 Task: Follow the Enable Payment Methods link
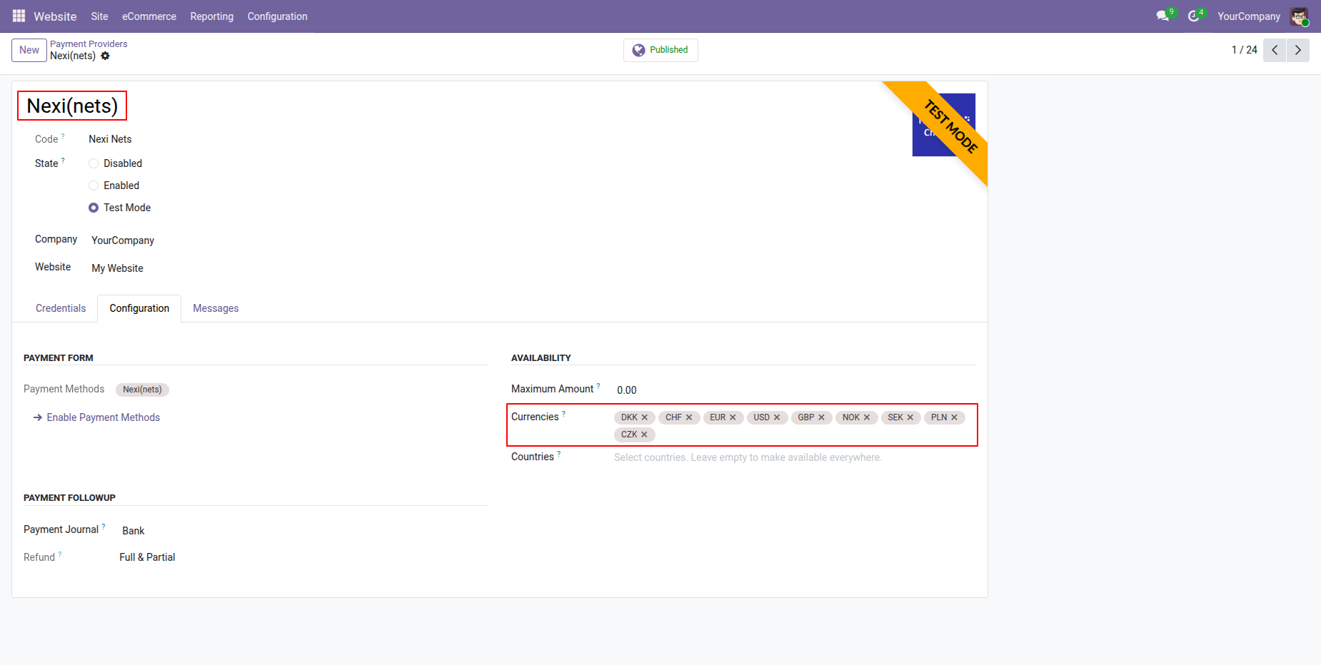(97, 417)
